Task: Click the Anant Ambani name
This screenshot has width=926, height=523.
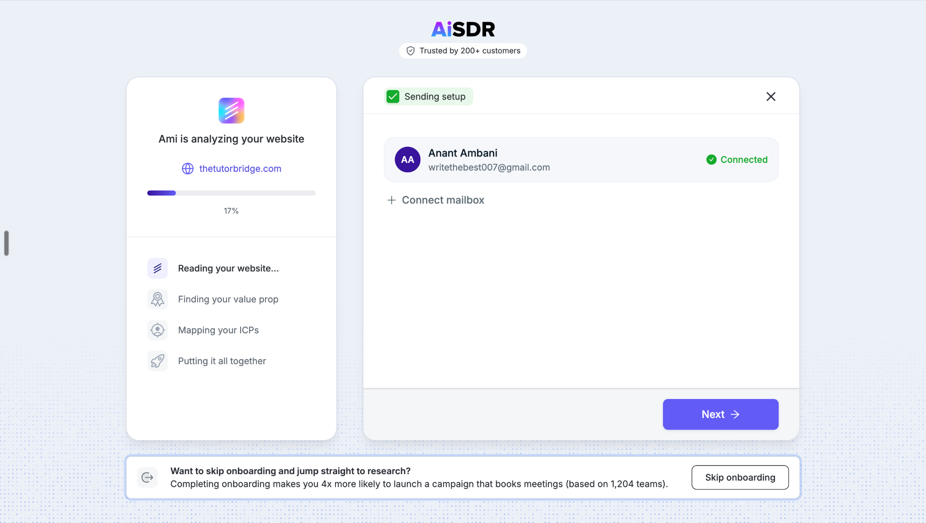Action: tap(463, 153)
